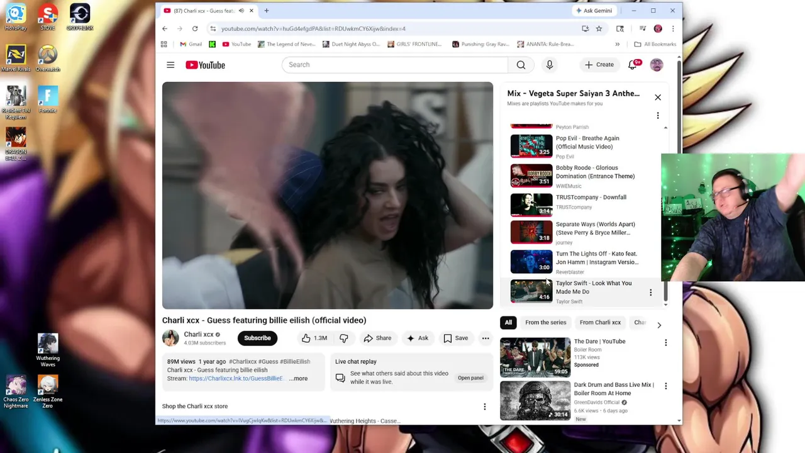
Task: Click the Charlixcx stream link
Action: click(236, 378)
